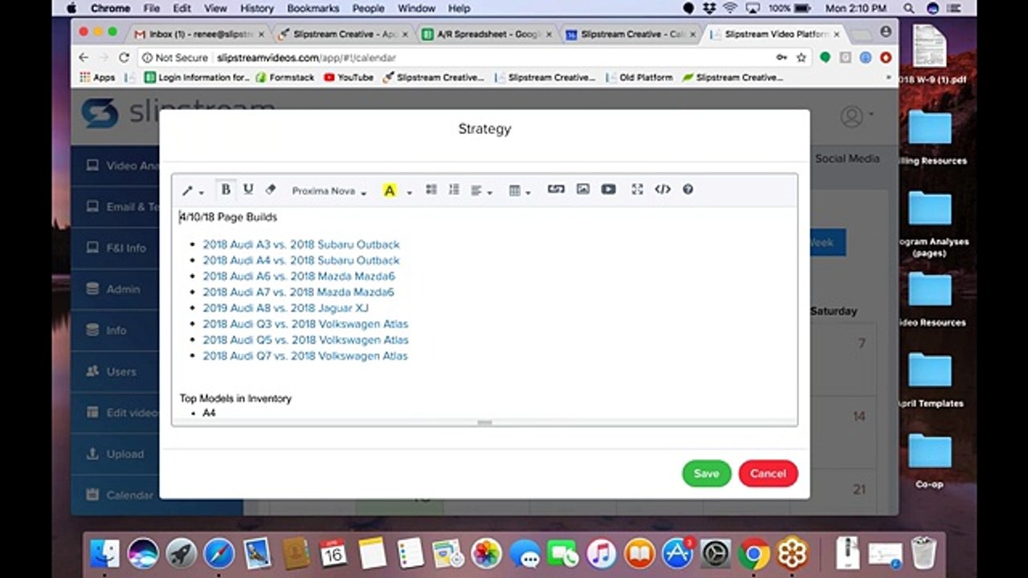This screenshot has height=578, width=1028.
Task: Reload the page in Chrome
Action: (x=124, y=58)
